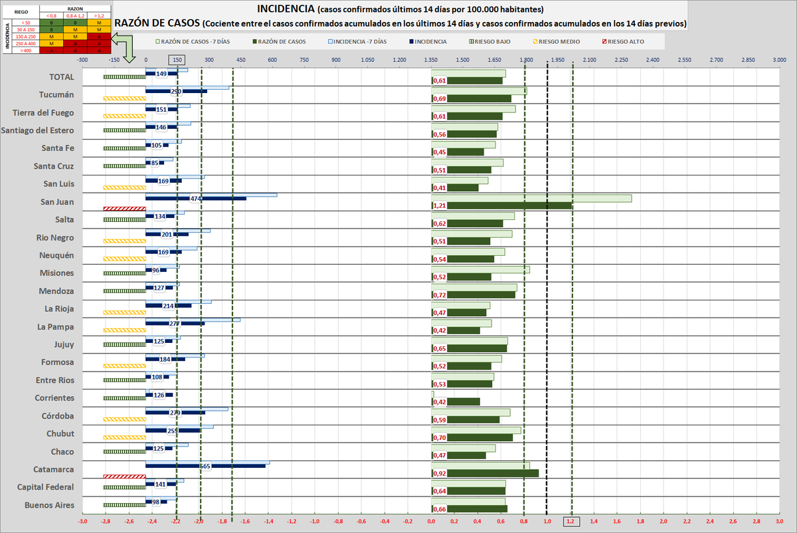Image resolution: width=797 pixels, height=533 pixels.
Task: Click the -3,0 bottom axis label
Action: tap(82, 522)
